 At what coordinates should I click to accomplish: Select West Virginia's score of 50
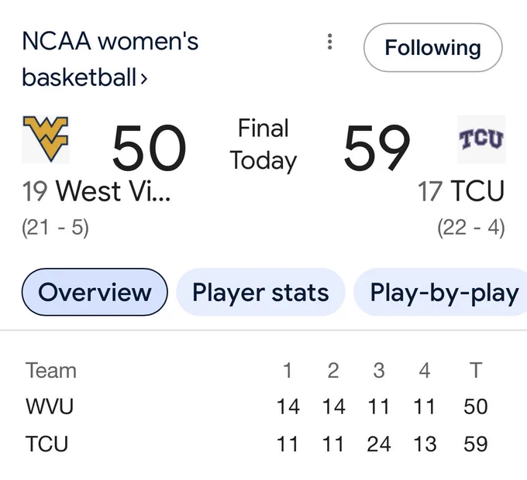pyautogui.click(x=149, y=147)
